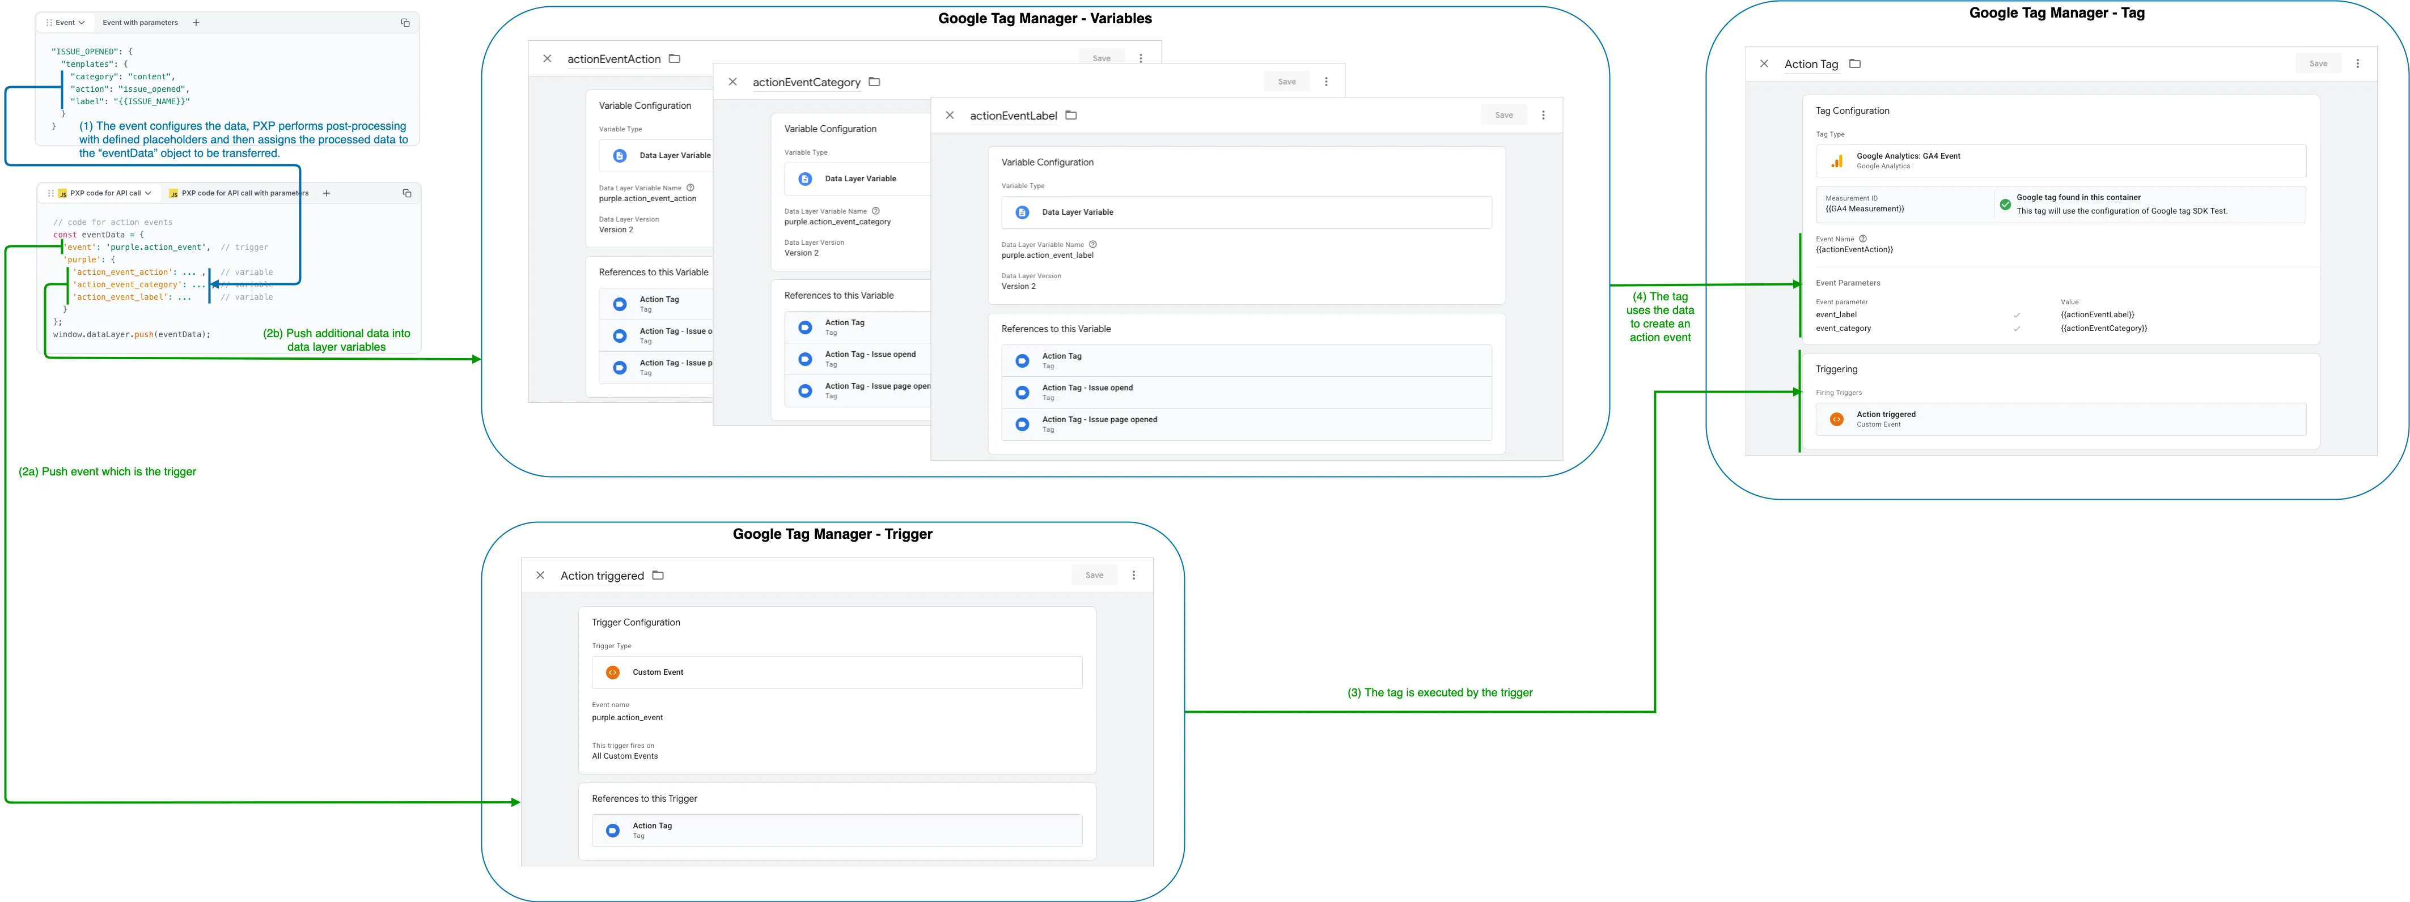Image resolution: width=2410 pixels, height=902 pixels.
Task: Switch to Event with parameters tab
Action: coord(141,23)
